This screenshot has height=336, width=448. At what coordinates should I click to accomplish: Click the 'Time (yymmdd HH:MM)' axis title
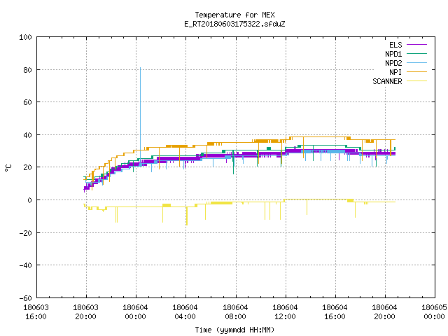tap(234, 330)
